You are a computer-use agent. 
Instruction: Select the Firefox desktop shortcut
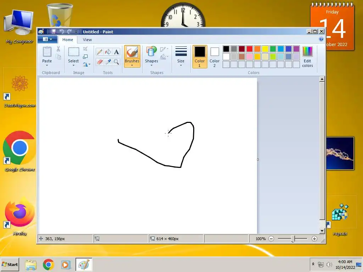[x=20, y=216]
